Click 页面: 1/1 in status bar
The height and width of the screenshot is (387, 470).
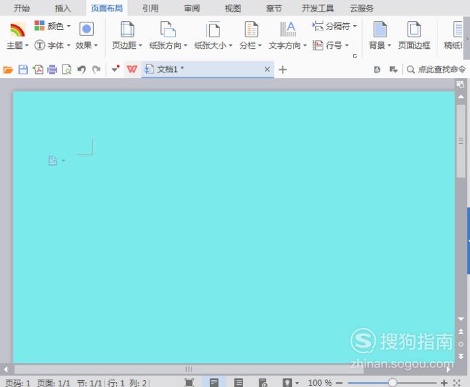point(54,383)
